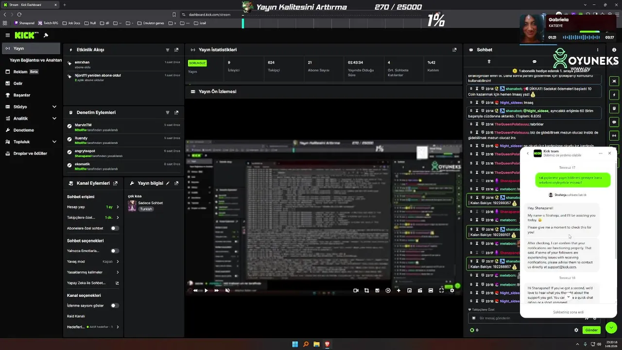Fast-forward the stream preview

tap(217, 290)
